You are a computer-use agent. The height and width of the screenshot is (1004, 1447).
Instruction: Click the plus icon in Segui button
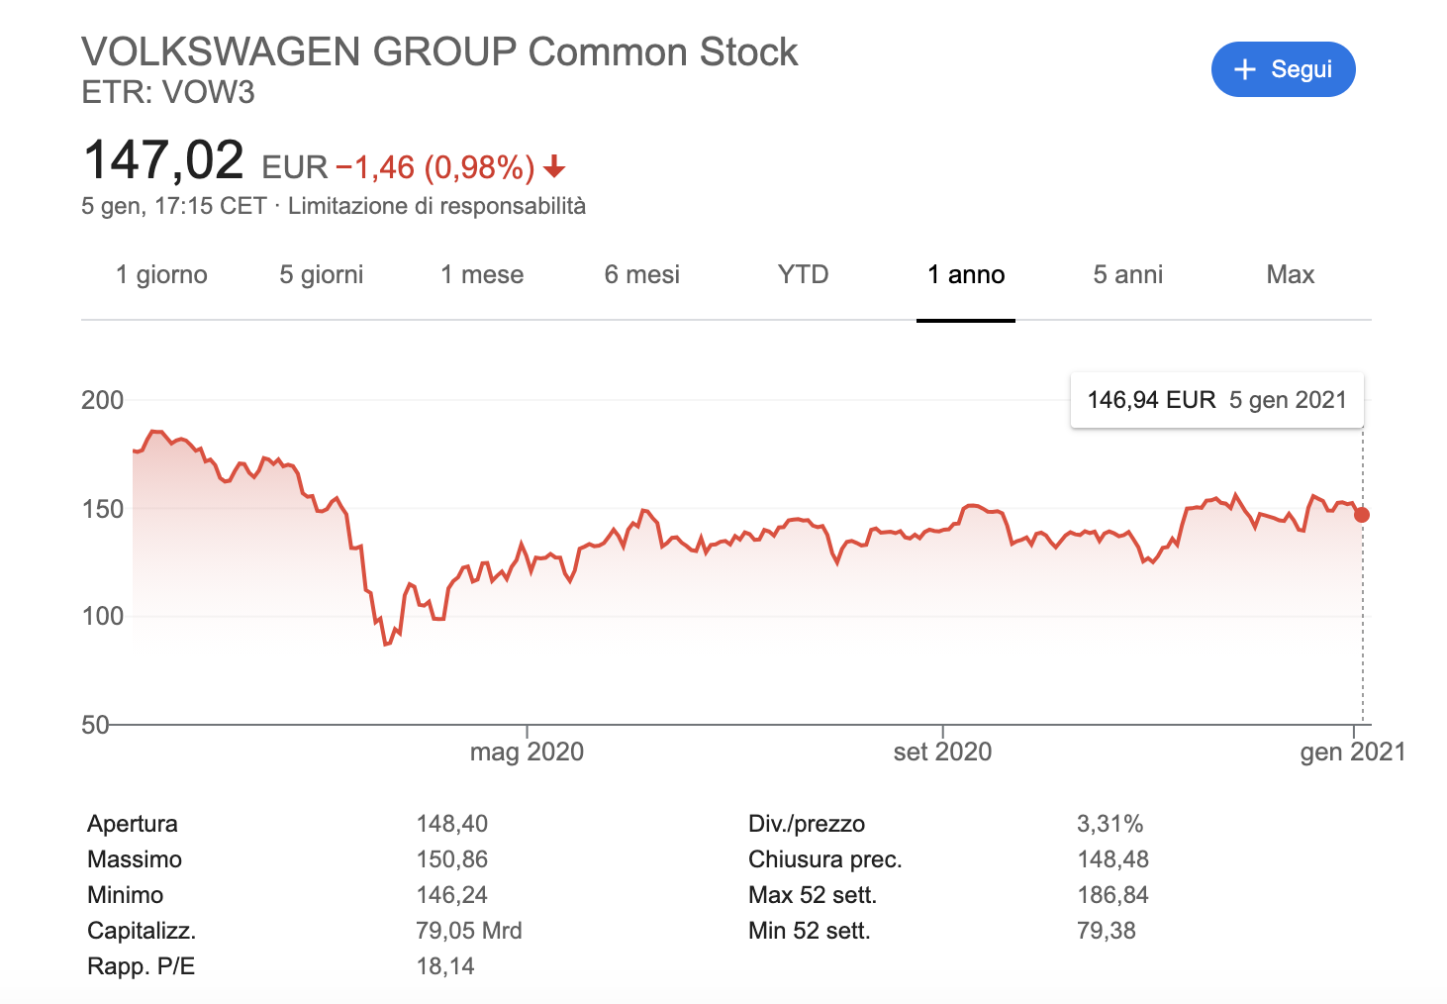pos(1245,69)
